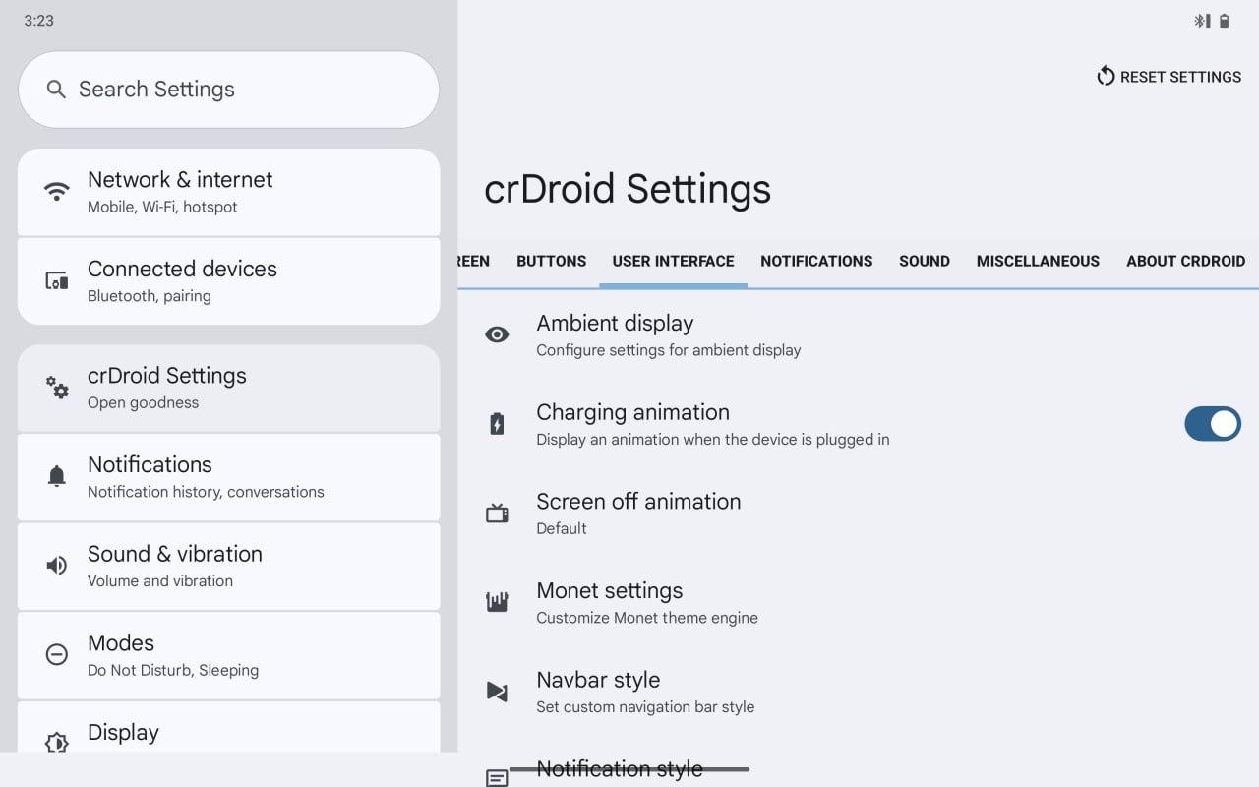Go to the Sound tab
This screenshot has width=1259, height=787.
[925, 262]
